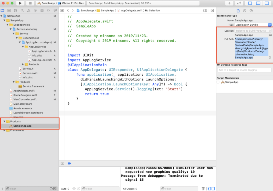Filter files with source control status

coord(55,189)
